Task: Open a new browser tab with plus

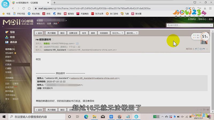Action: click(55, 3)
